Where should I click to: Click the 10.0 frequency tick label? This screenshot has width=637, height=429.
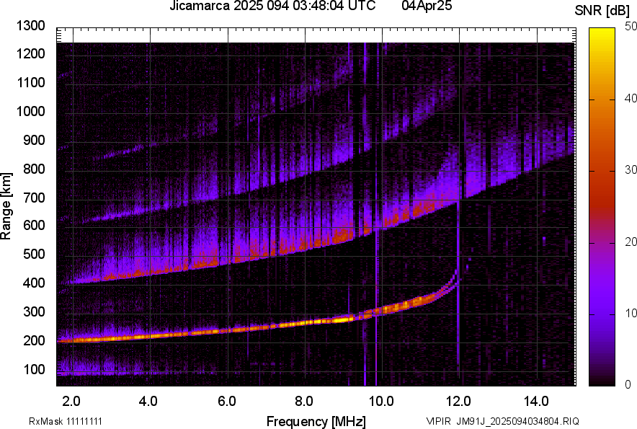click(381, 402)
